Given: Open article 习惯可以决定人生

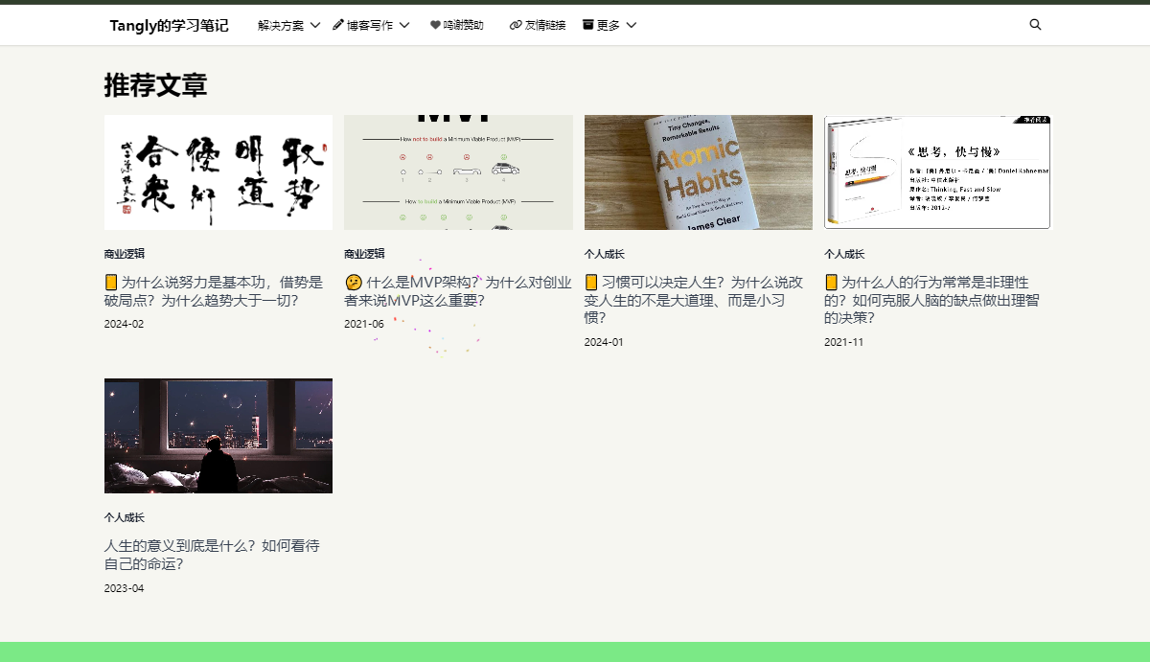Looking at the screenshot, I should click(694, 300).
